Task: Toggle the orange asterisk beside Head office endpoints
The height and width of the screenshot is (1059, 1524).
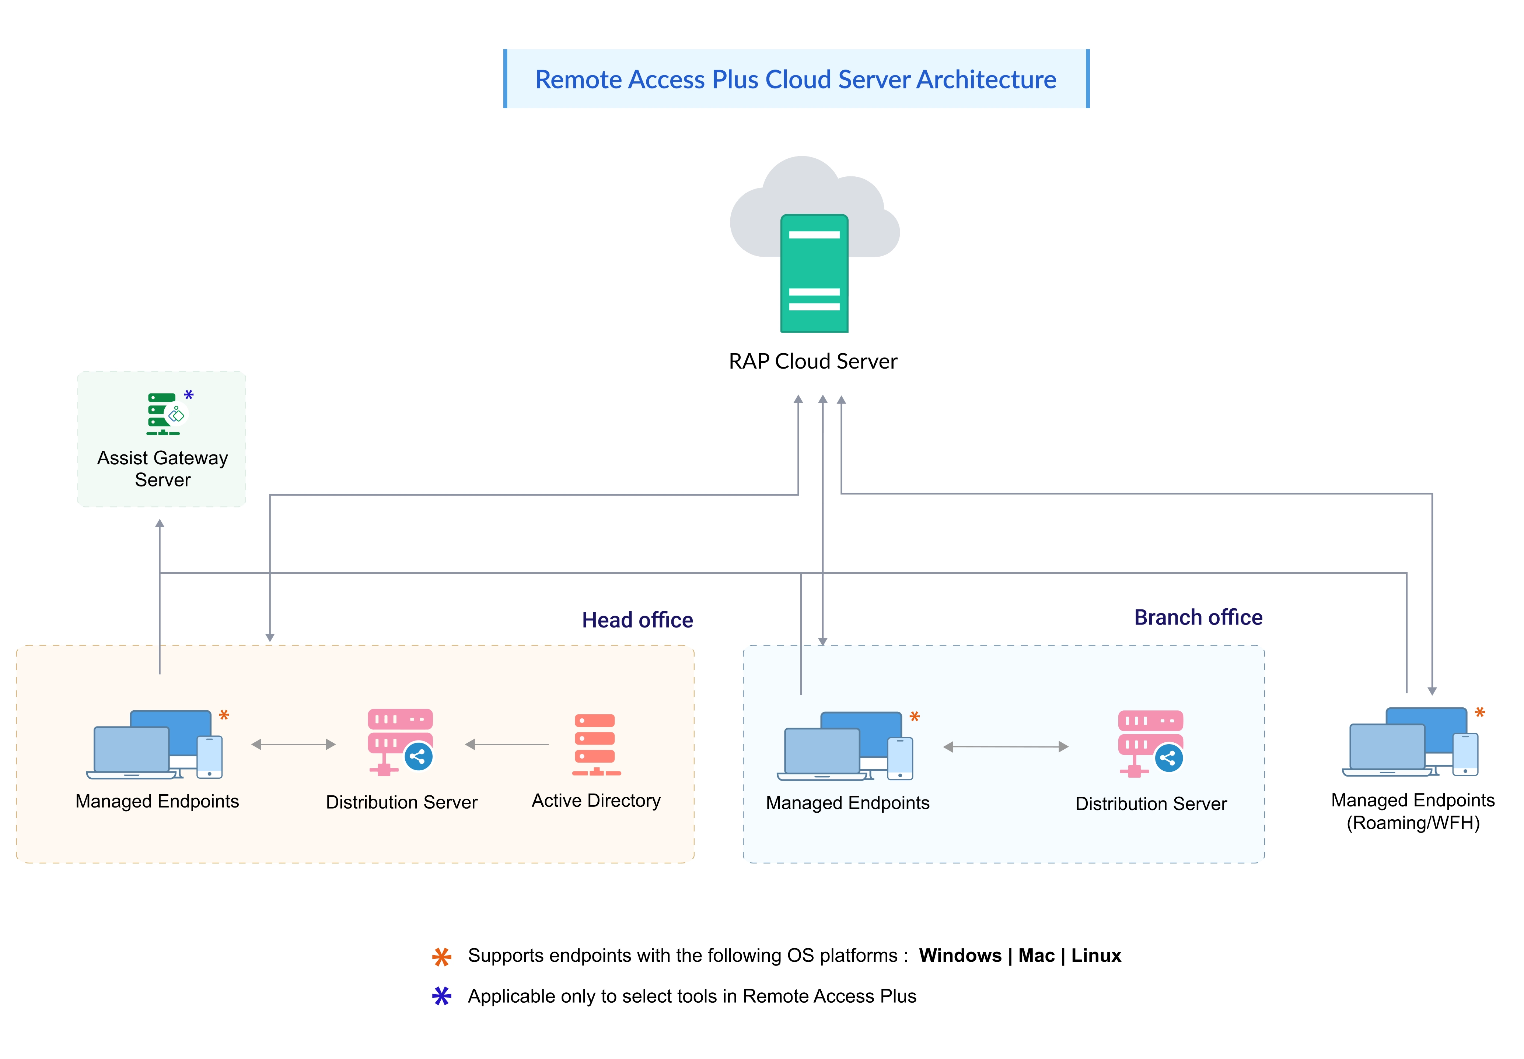Action: click(225, 715)
